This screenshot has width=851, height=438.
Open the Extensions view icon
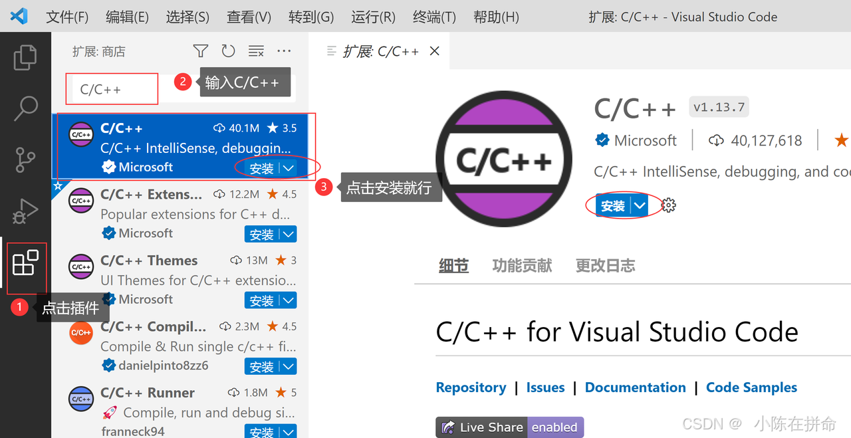25,264
